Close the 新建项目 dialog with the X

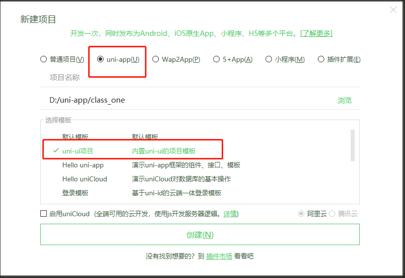tap(393, 10)
